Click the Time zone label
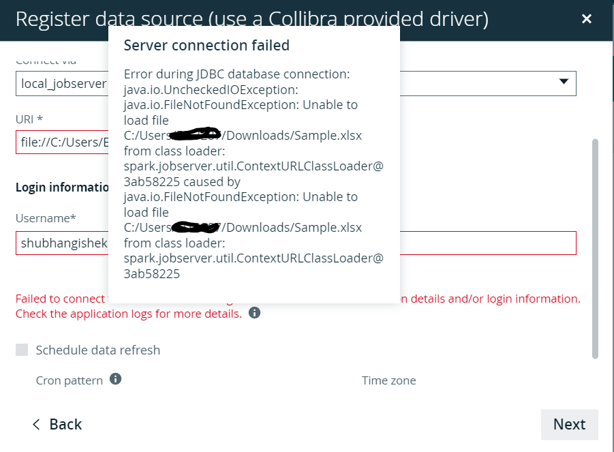The height and width of the screenshot is (452, 614). point(389,380)
